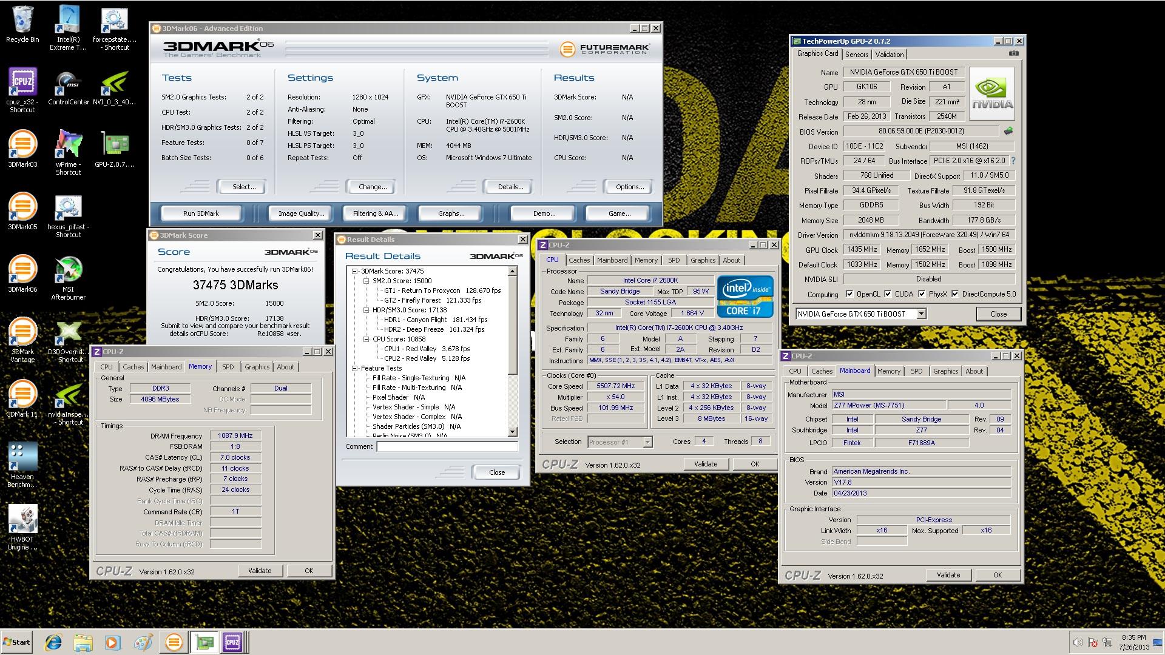The width and height of the screenshot is (1165, 655).
Task: Click the Run 3DMark button
Action: coord(201,213)
